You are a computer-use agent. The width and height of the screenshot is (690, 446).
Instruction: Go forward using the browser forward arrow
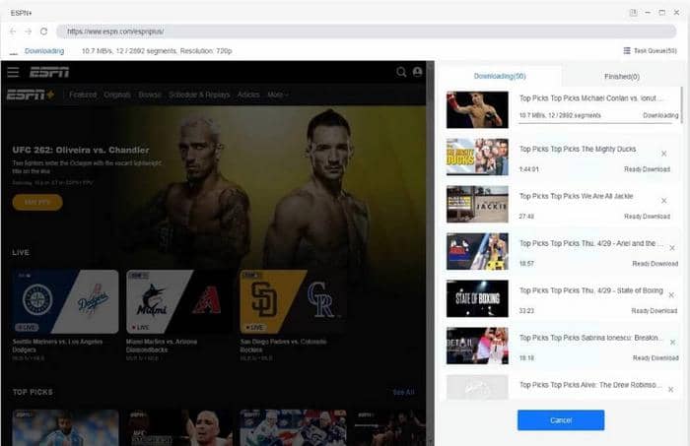[29, 32]
